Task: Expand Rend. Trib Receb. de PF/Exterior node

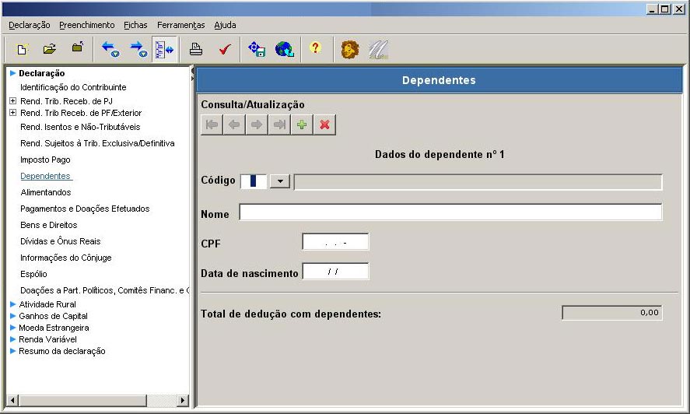Action: point(12,113)
